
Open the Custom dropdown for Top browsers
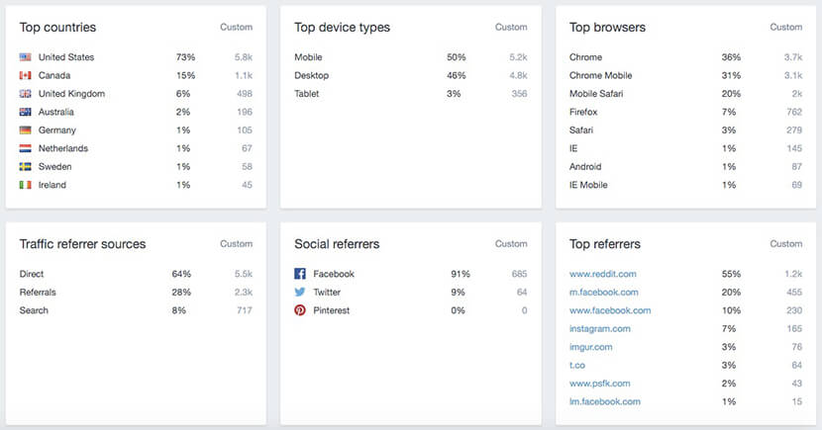786,28
